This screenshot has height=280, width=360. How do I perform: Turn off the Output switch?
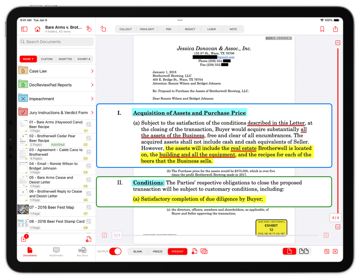(116, 251)
